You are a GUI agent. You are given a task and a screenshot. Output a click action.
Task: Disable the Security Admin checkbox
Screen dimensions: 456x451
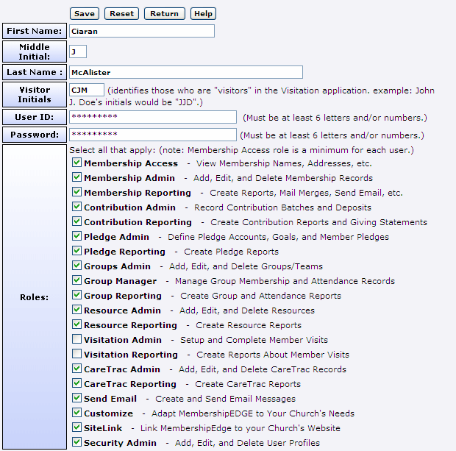[77, 442]
